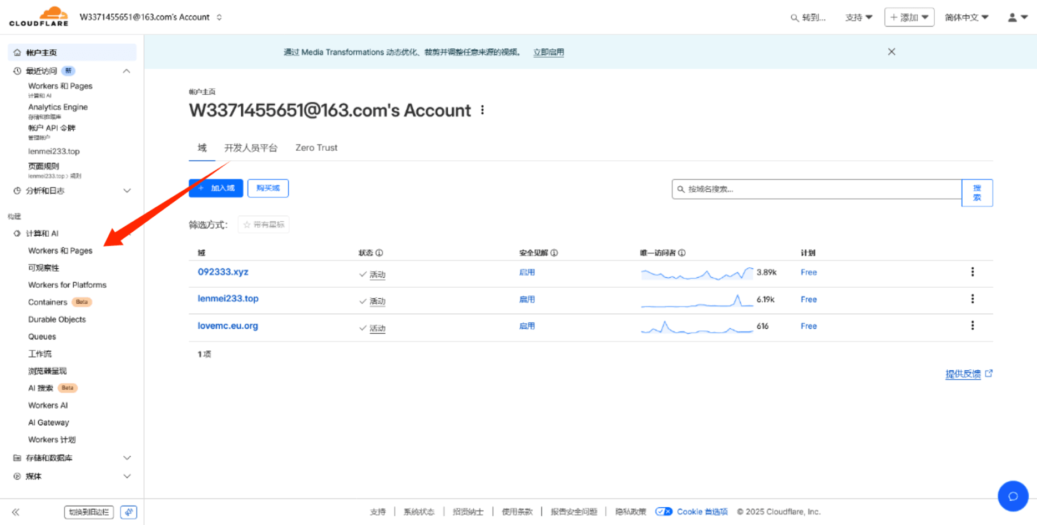Switch to the 开发人员平台 tab
The image size is (1037, 525).
pyautogui.click(x=251, y=147)
